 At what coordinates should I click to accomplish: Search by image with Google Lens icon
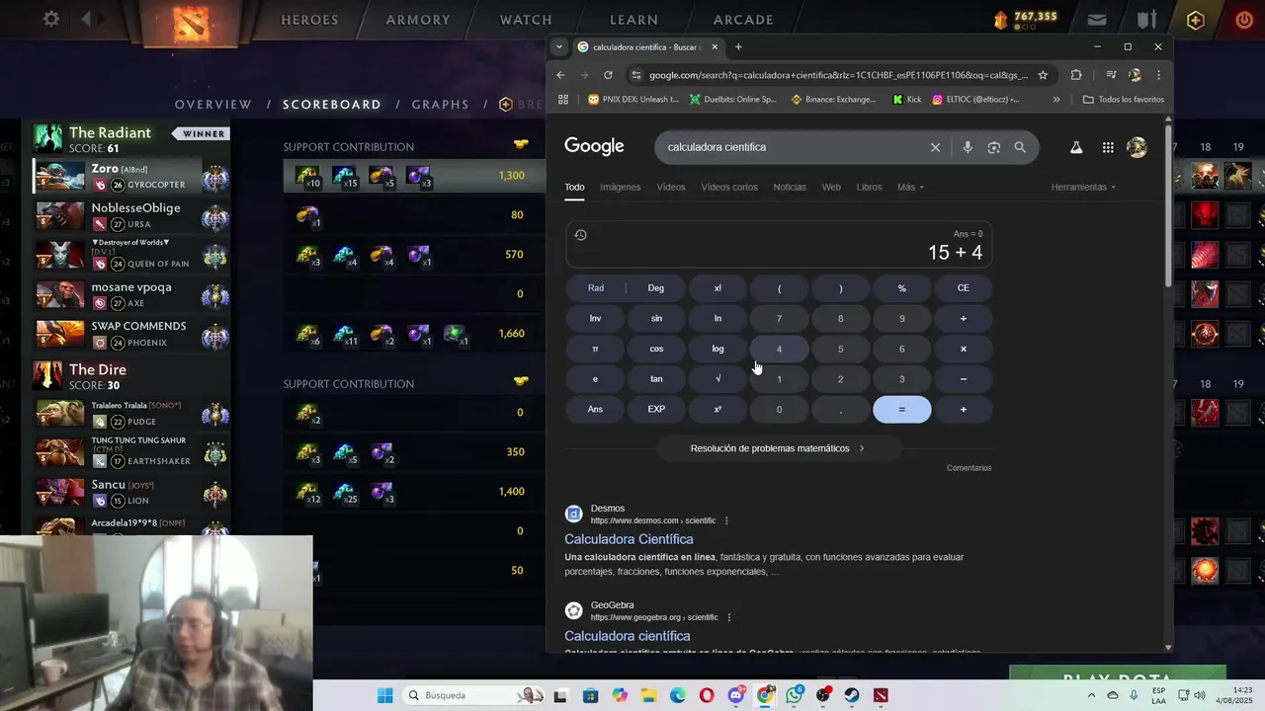pos(994,147)
